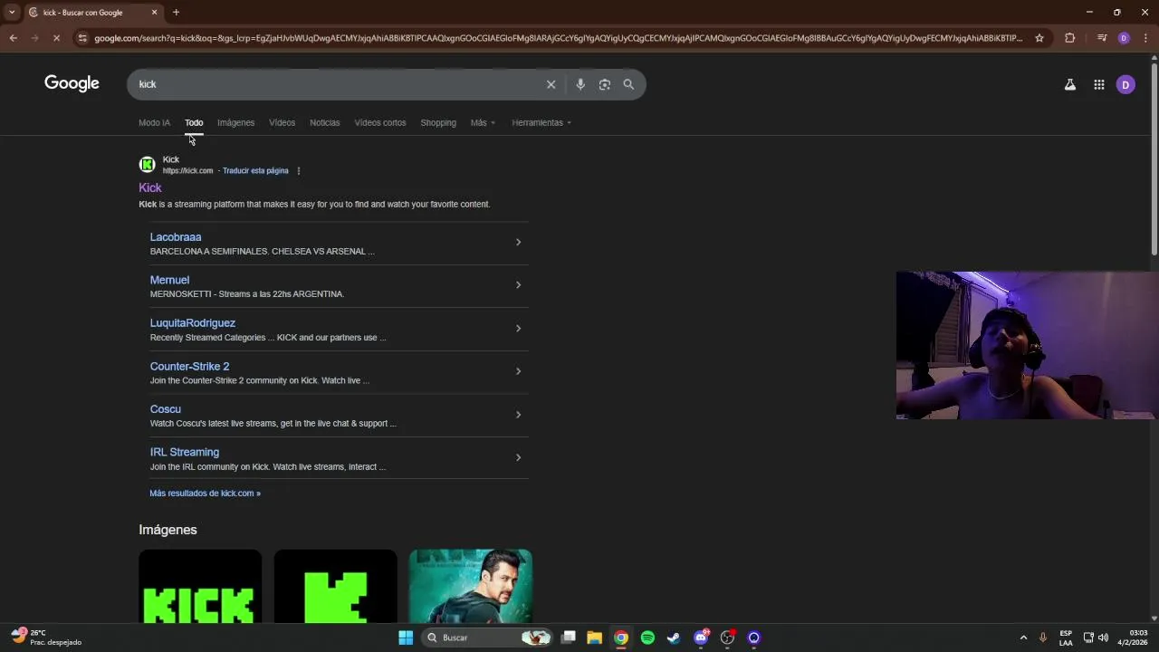
Task: Select the Videos search tab
Action: tap(282, 122)
